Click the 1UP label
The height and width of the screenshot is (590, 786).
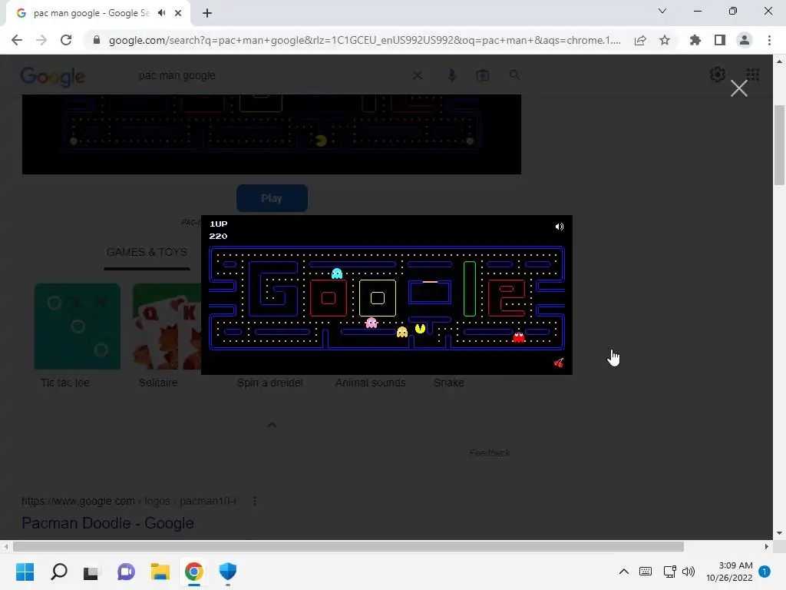219,224
